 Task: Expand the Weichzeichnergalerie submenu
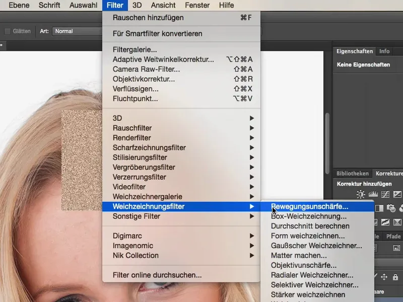pos(181,197)
